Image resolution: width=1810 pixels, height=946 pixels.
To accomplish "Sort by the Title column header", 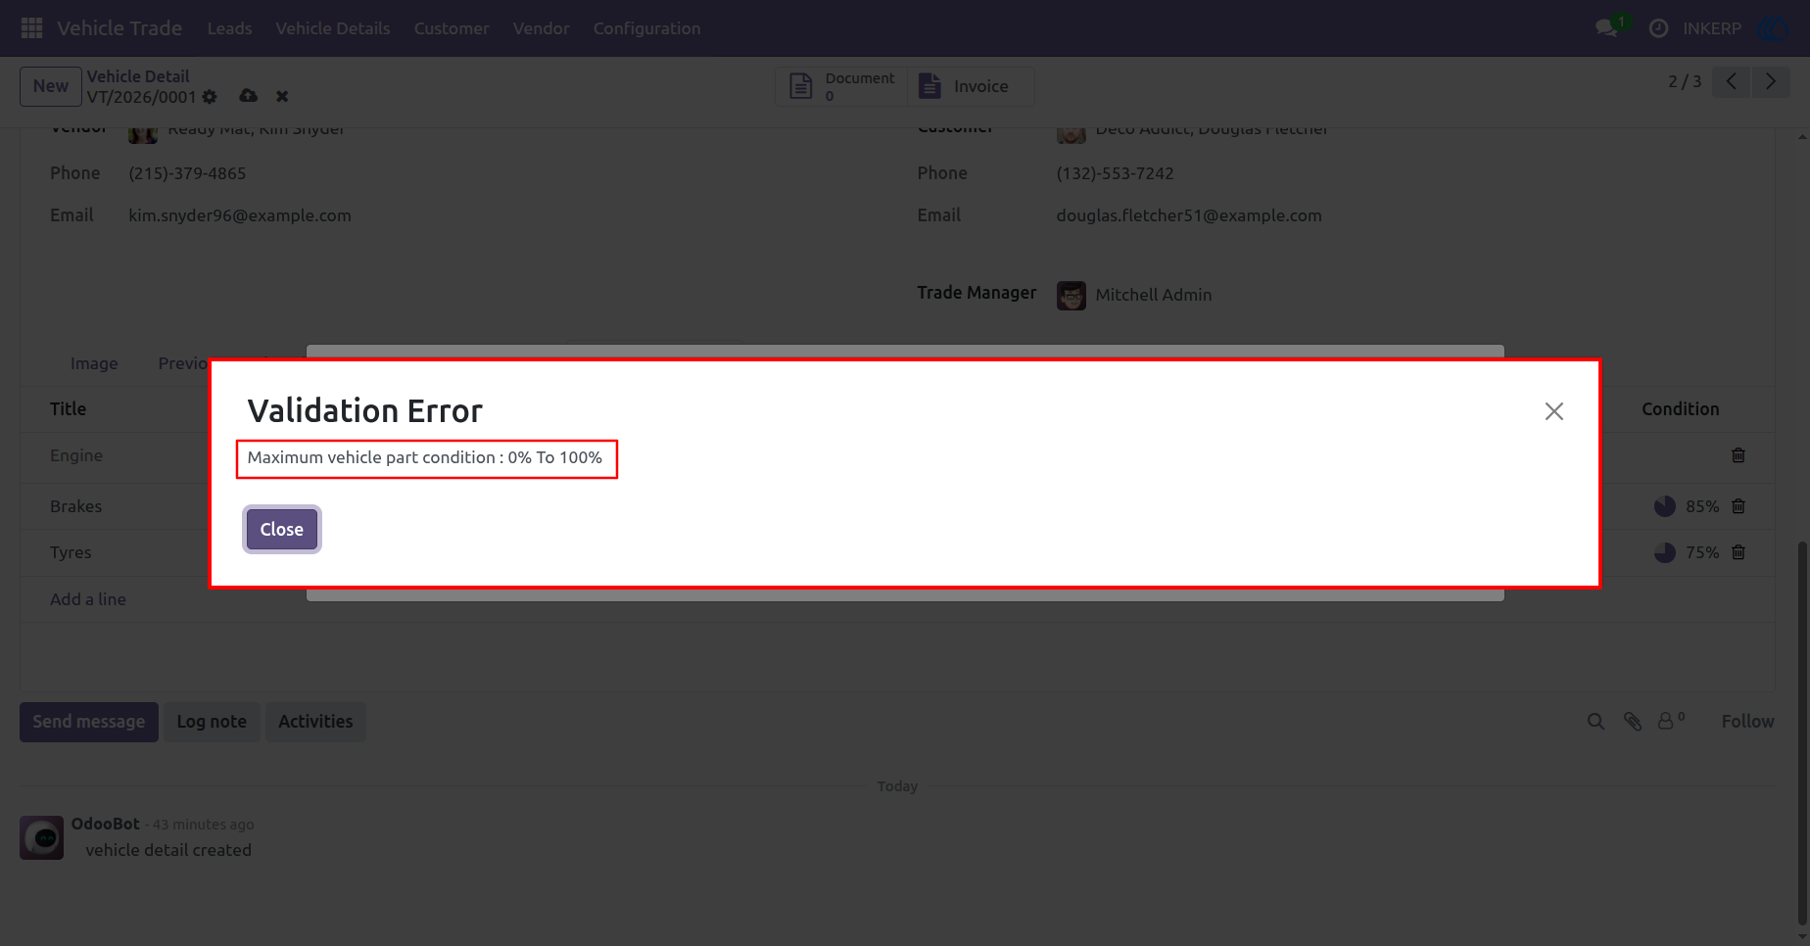I will point(69,409).
